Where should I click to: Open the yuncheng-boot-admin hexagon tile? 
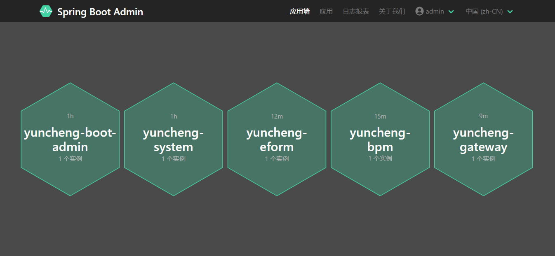pos(70,139)
